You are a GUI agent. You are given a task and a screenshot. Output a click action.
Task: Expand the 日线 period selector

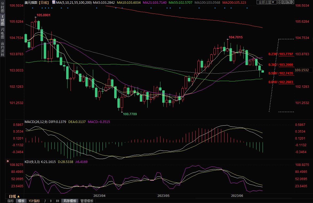point(14,196)
